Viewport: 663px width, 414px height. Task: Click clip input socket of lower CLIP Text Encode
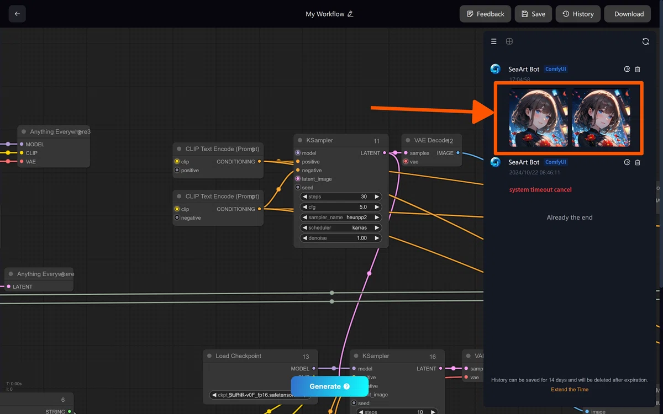[177, 209]
